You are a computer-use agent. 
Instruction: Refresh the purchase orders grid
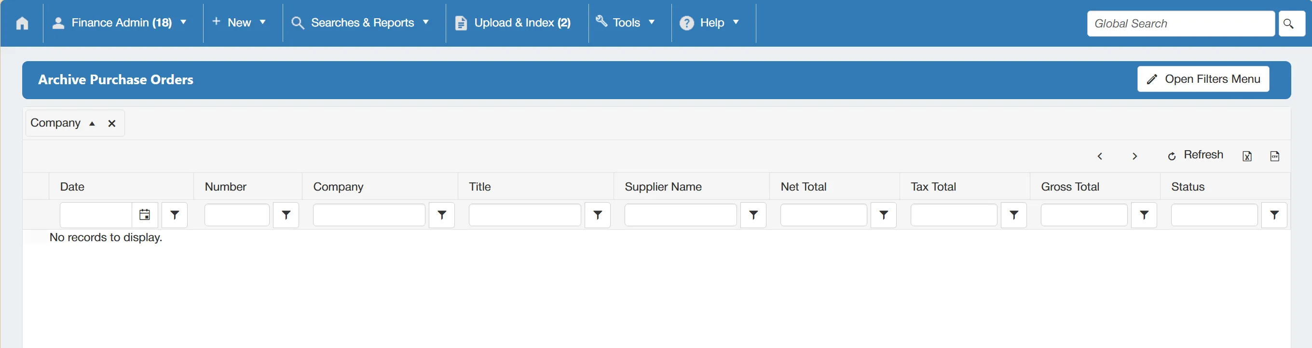tap(1195, 155)
